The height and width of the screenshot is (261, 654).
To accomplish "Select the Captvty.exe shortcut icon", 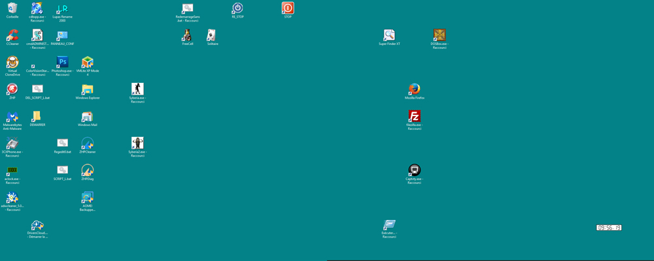I will [415, 170].
